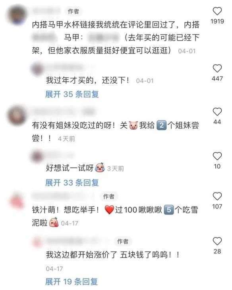This screenshot has height=290, width=232.
Task: Like the reply showing 10 likes
Action: pos(217,156)
